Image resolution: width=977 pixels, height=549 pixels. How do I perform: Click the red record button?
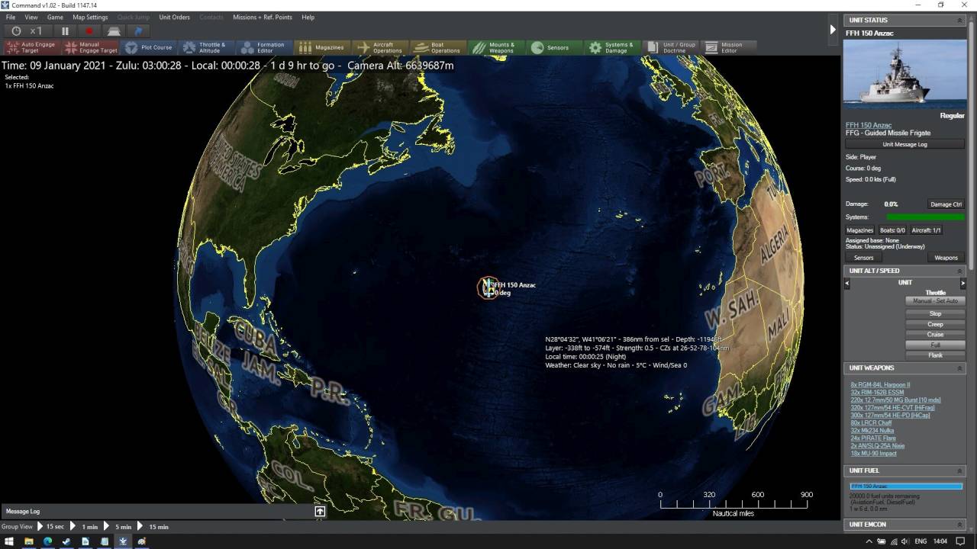pyautogui.click(x=89, y=31)
